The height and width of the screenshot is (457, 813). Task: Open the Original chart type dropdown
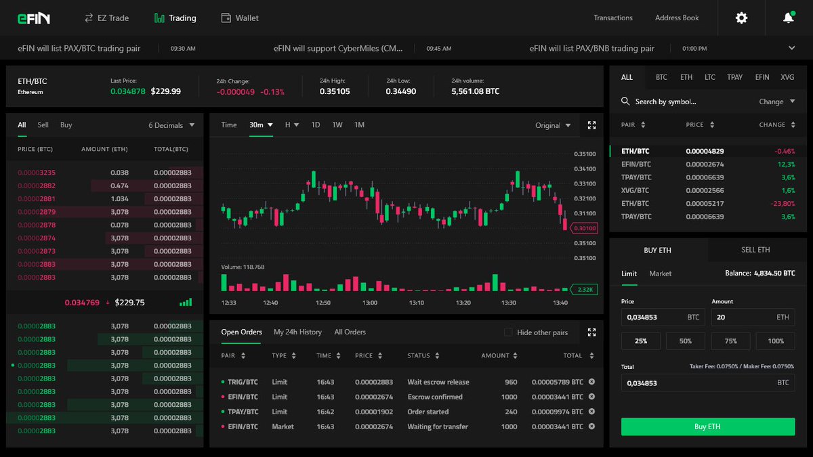pos(553,125)
